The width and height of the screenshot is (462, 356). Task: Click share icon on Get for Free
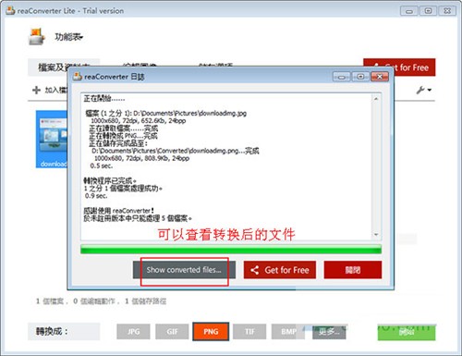click(255, 270)
